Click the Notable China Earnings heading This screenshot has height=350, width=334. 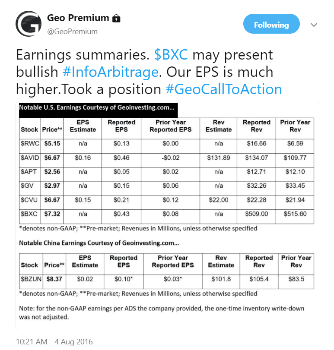100,243
